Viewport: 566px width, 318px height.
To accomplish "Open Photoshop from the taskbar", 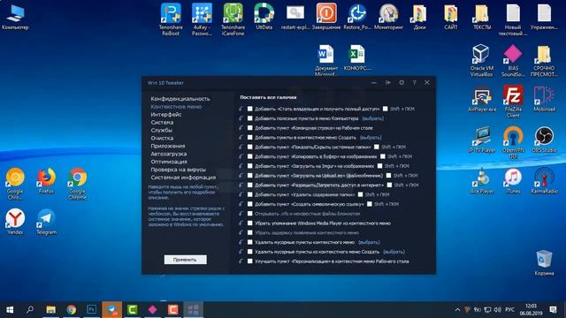I will pyautogui.click(x=92, y=309).
